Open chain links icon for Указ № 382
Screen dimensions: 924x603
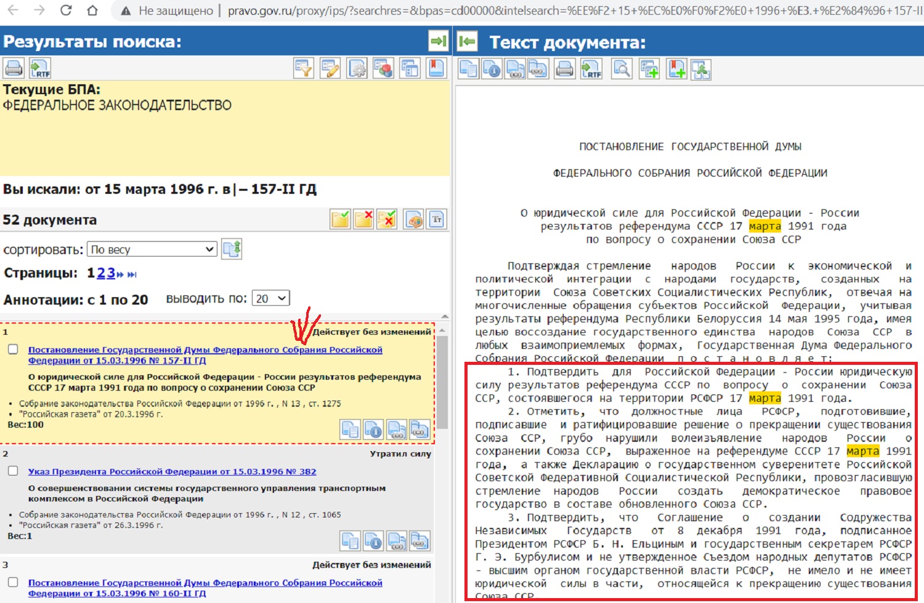[x=419, y=541]
